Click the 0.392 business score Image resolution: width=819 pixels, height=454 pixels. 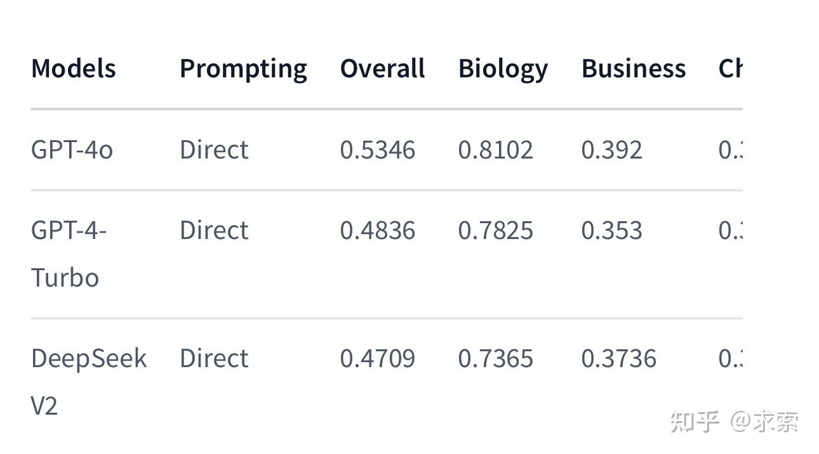(x=611, y=150)
